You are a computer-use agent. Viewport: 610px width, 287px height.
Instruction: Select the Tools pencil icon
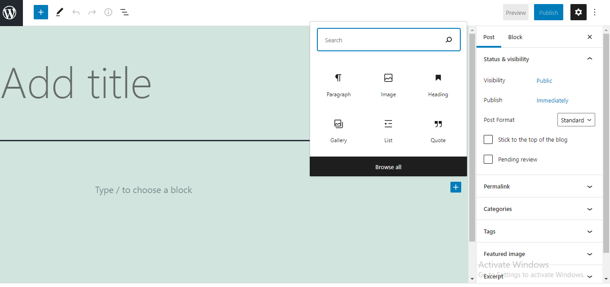pos(59,13)
